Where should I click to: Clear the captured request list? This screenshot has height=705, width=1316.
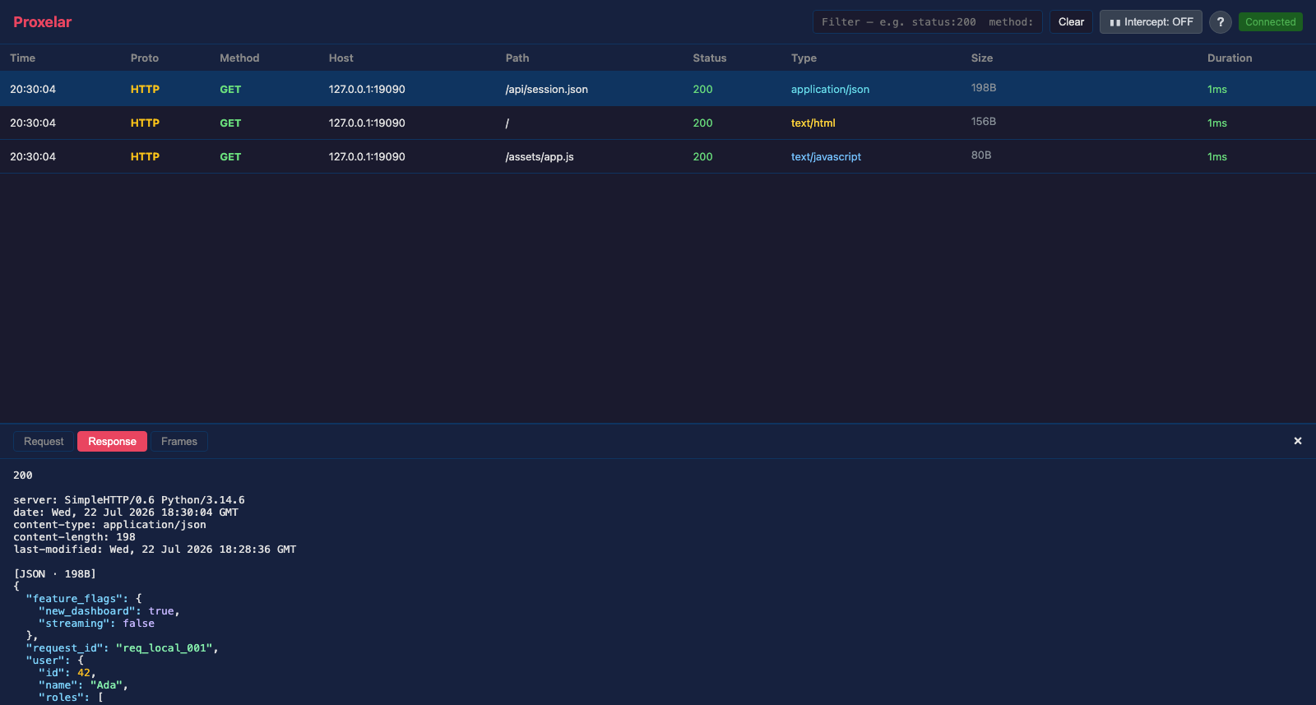(1071, 22)
